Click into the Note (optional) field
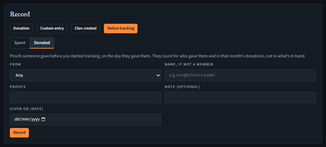Screen dimensions: 326x147 click(x=240, y=97)
